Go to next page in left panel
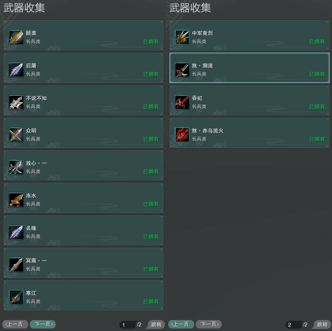The height and width of the screenshot is (331, 332). 43,324
